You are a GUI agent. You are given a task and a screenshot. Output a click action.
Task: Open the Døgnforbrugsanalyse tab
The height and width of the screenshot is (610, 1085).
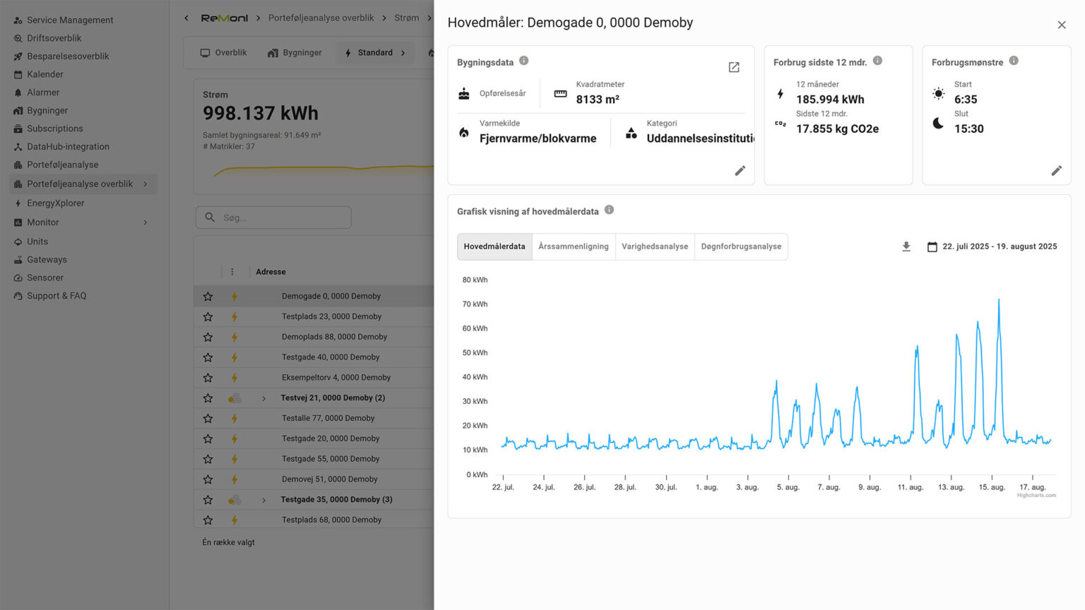tap(741, 246)
